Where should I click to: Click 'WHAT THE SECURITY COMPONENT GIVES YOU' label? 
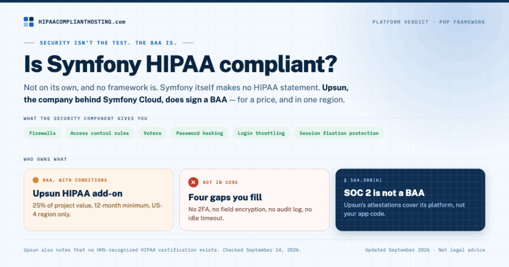point(86,119)
